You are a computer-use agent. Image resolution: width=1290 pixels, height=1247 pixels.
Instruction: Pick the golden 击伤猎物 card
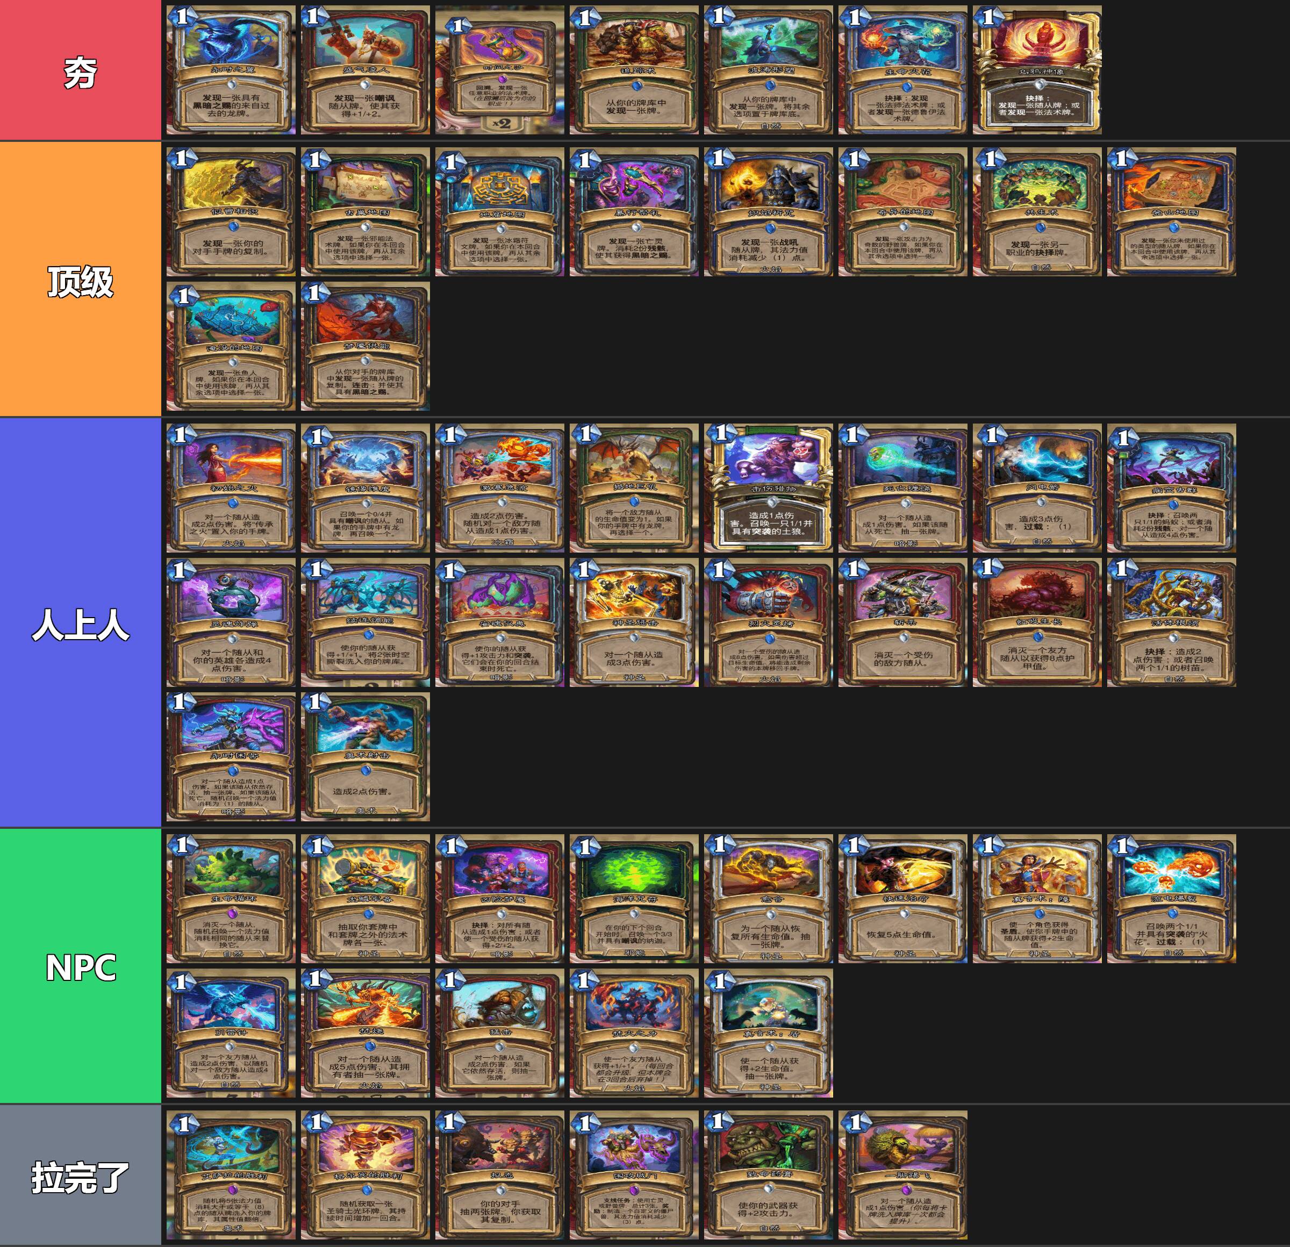768,488
